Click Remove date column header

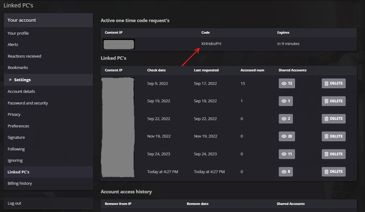(x=198, y=204)
